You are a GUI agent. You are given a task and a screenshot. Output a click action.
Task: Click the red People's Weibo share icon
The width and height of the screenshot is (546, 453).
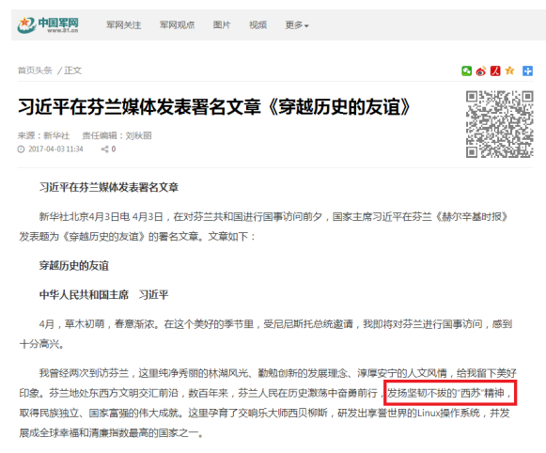pos(495,71)
